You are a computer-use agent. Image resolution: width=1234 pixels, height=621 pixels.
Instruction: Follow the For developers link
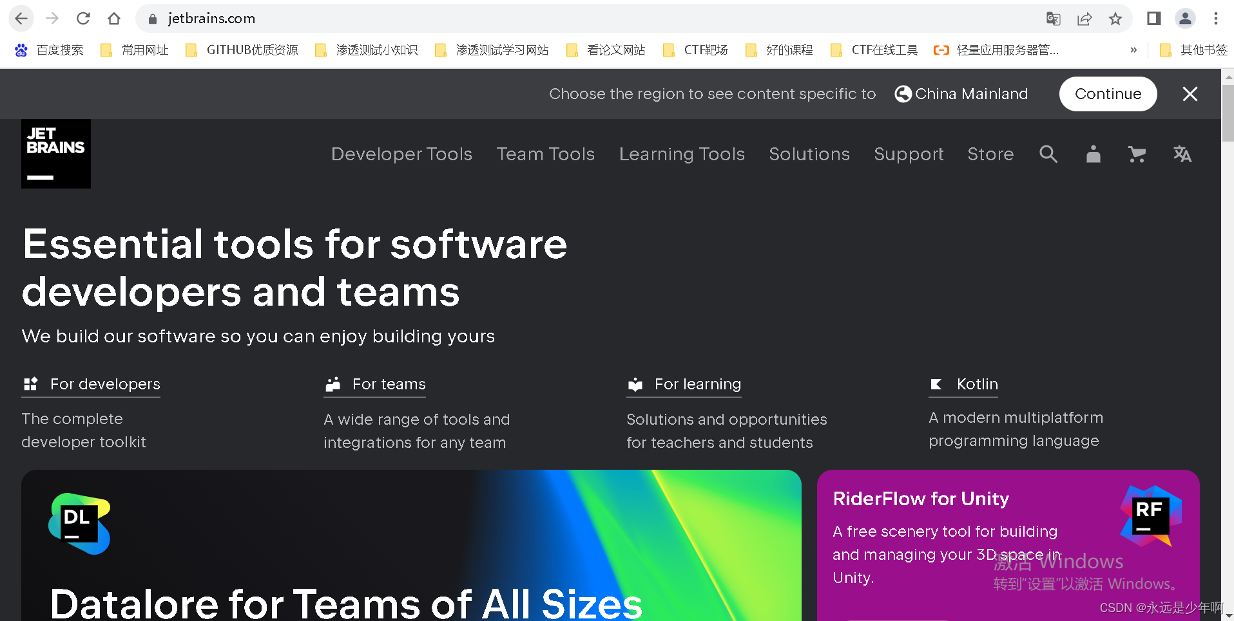[x=105, y=384]
